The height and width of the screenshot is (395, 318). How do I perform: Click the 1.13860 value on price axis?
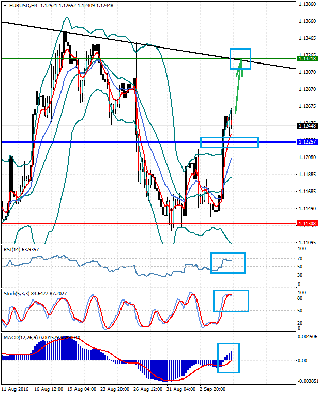[307, 4]
